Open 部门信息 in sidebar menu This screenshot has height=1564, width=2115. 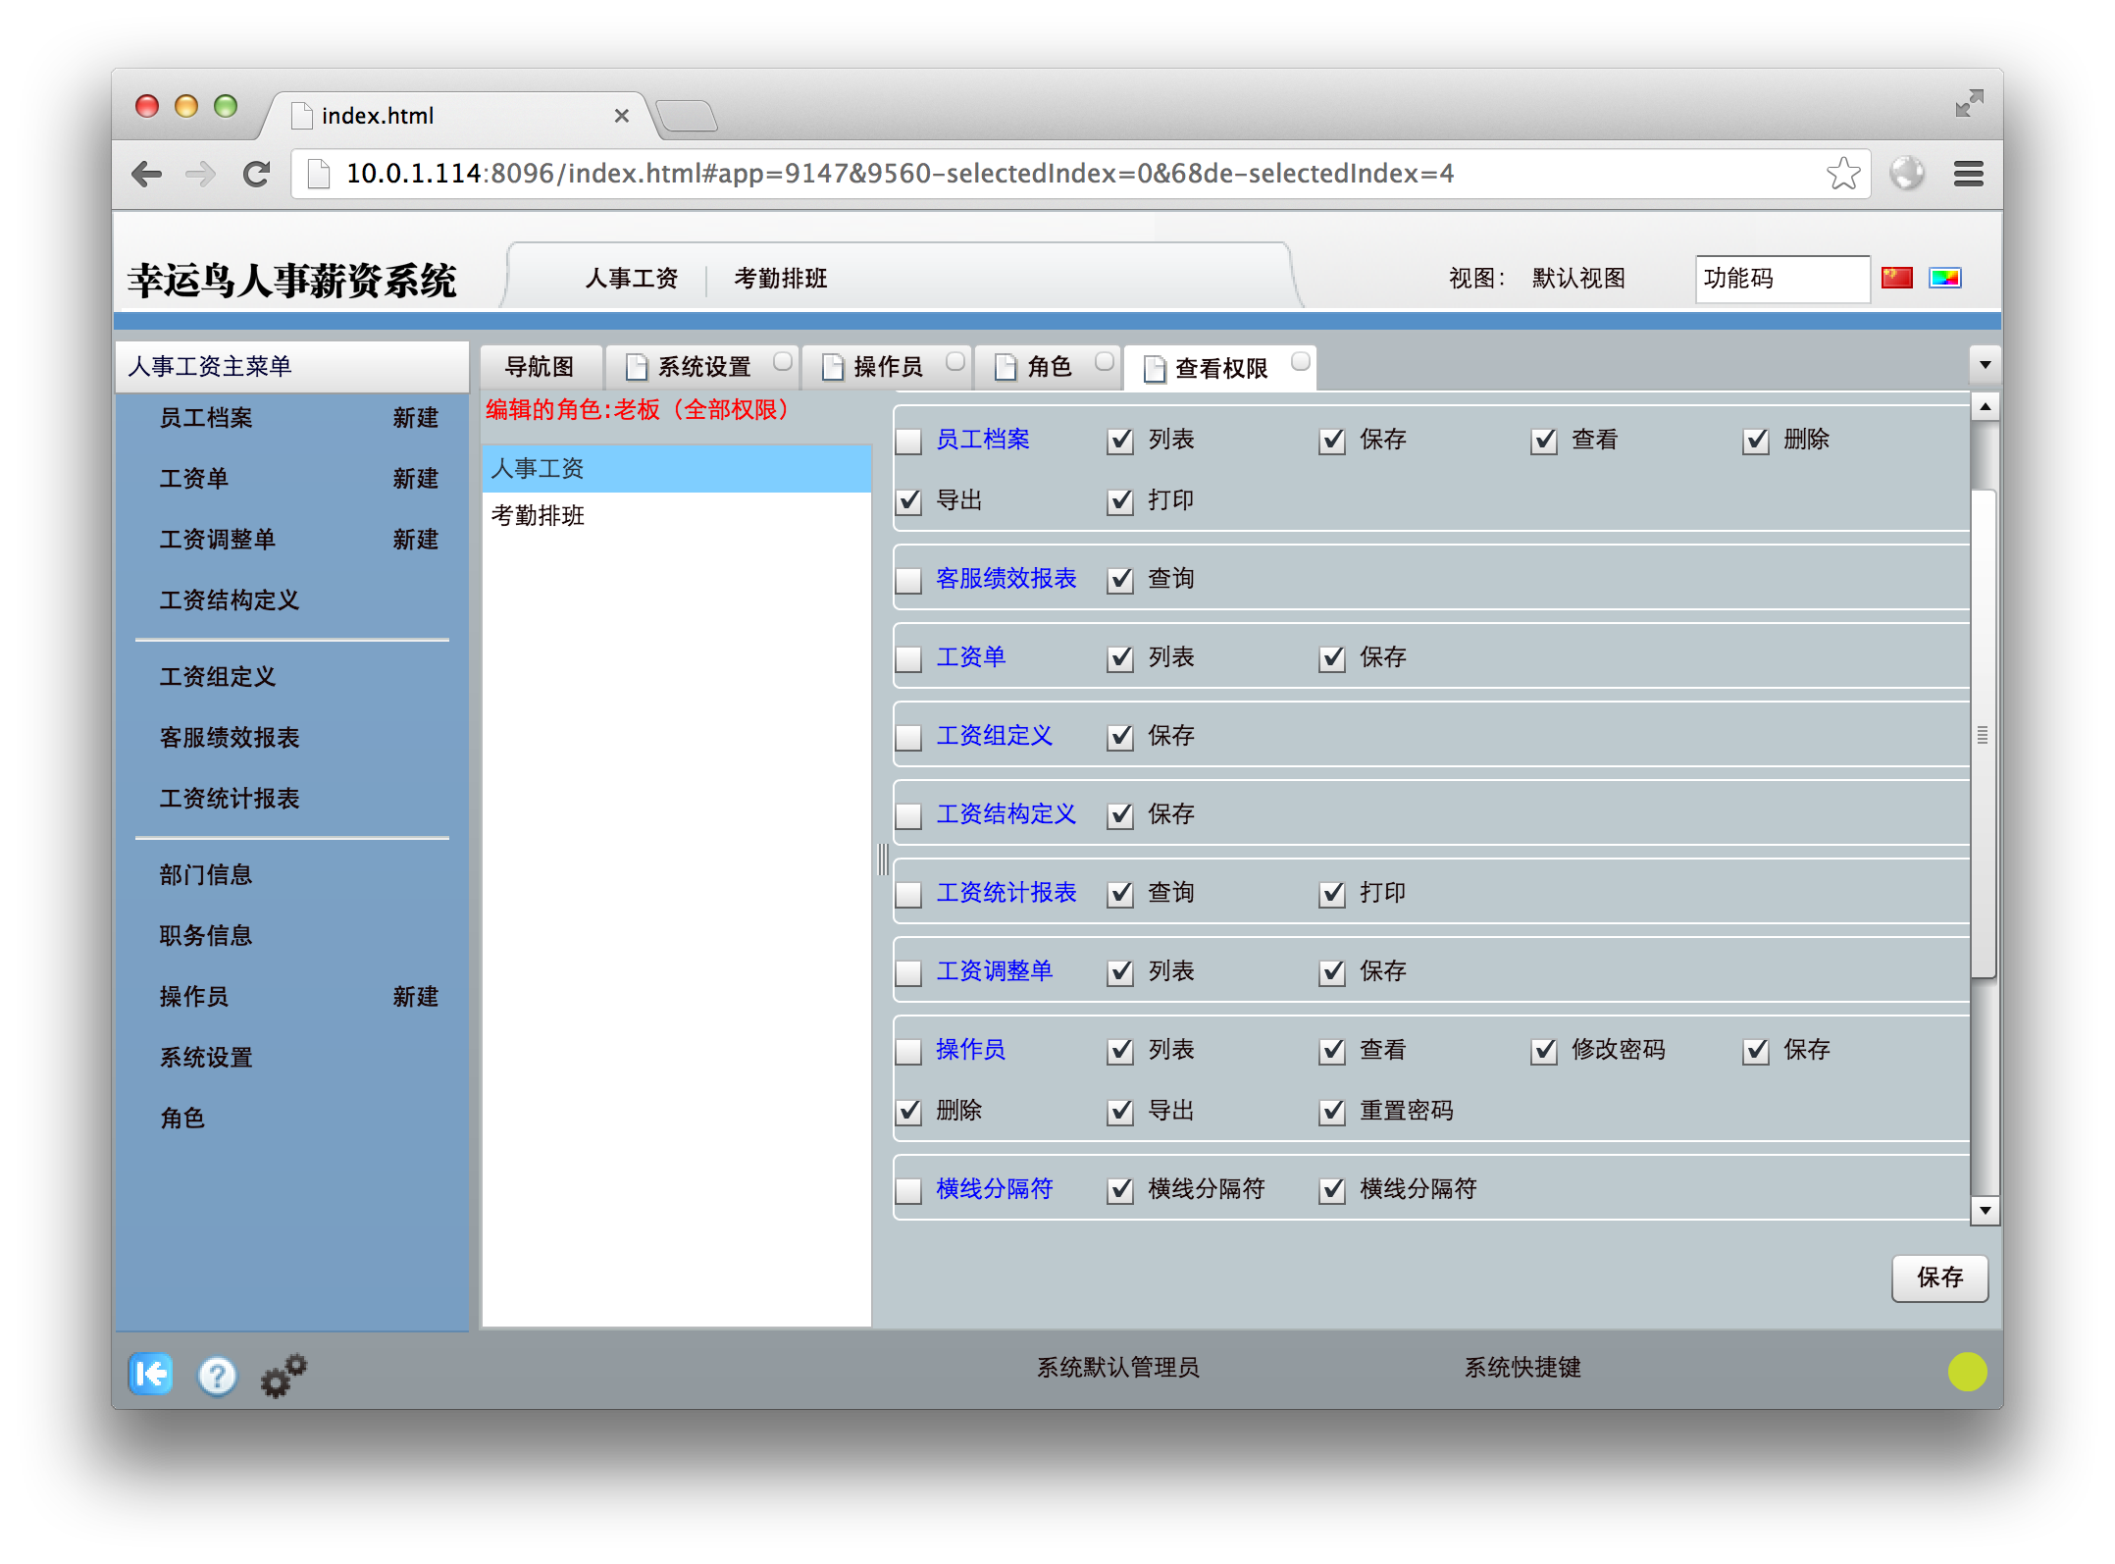pyautogui.click(x=205, y=875)
